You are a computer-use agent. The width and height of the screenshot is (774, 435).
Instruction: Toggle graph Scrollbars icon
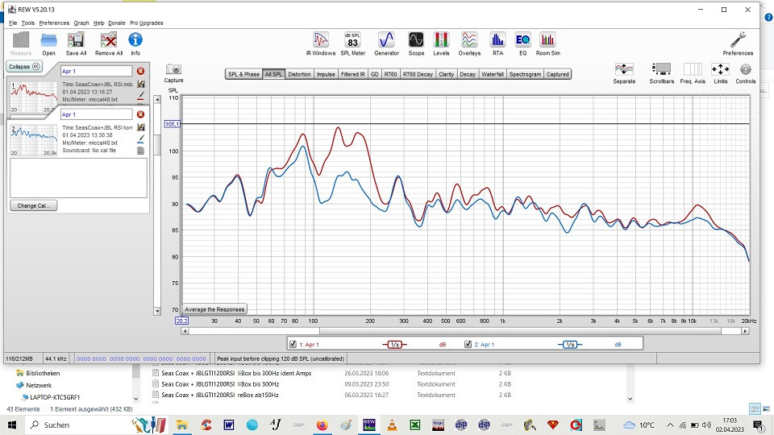[661, 73]
